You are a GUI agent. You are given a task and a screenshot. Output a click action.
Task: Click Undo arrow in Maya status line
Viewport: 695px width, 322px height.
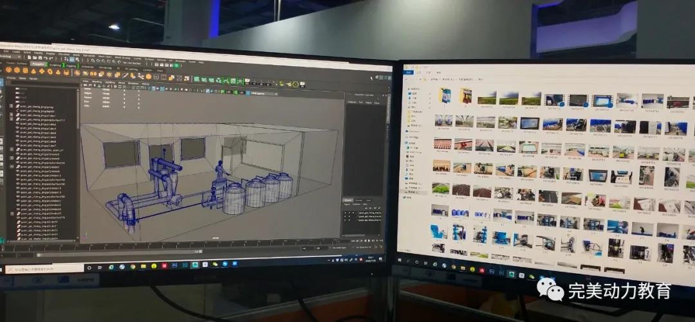(x=46, y=58)
